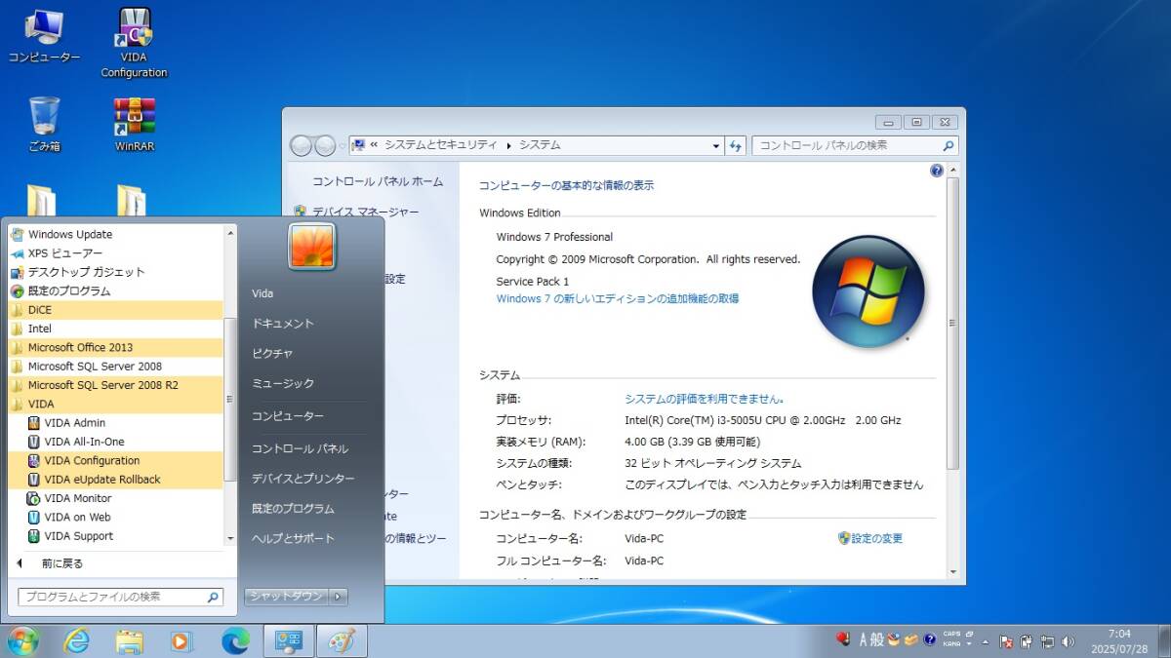Click the Back arrow in the System window
Image resolution: width=1171 pixels, height=658 pixels.
tap(302, 145)
